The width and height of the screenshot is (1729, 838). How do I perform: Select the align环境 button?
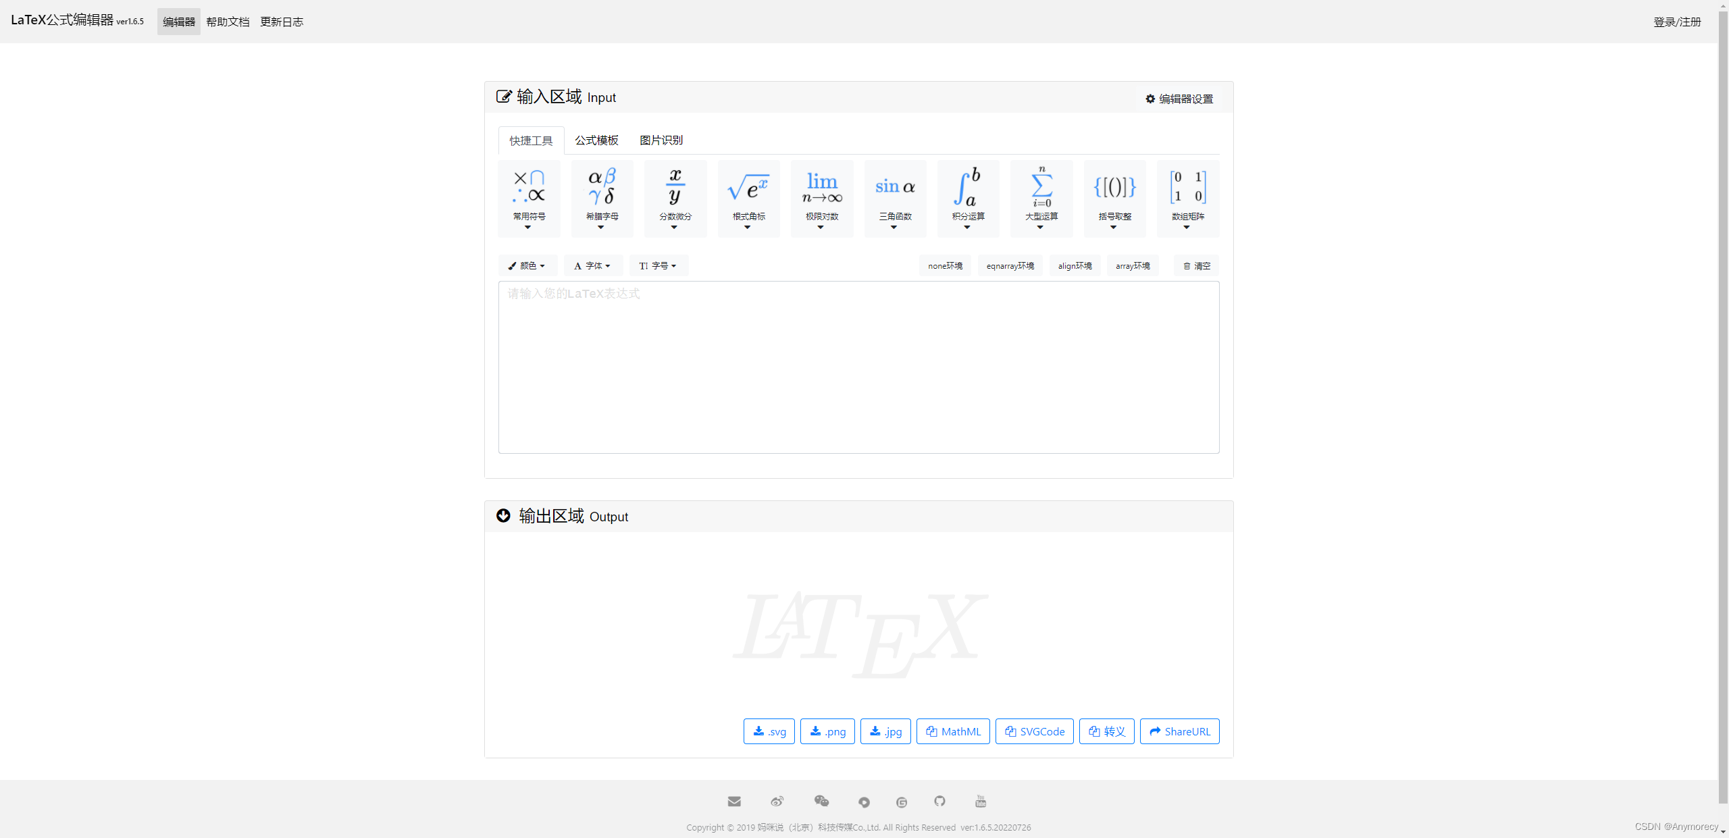[1075, 266]
